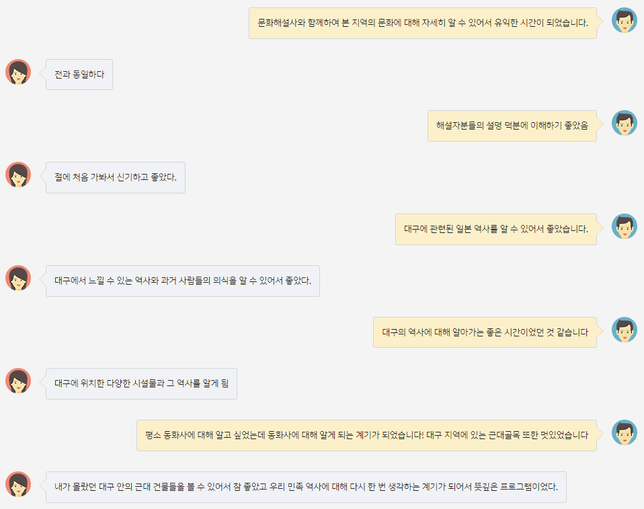
Task: Click female avatar next to 내가 몰랐던 대구 message
Action: click(x=18, y=484)
